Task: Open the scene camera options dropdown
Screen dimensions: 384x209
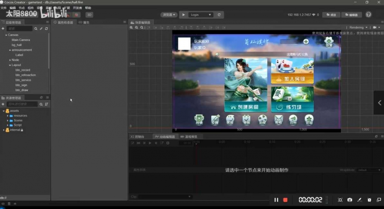Action: (376, 27)
